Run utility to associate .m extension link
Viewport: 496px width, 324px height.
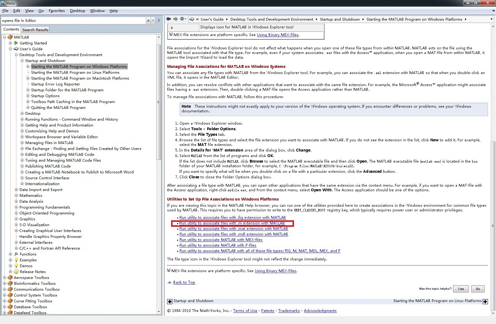[x=232, y=223]
